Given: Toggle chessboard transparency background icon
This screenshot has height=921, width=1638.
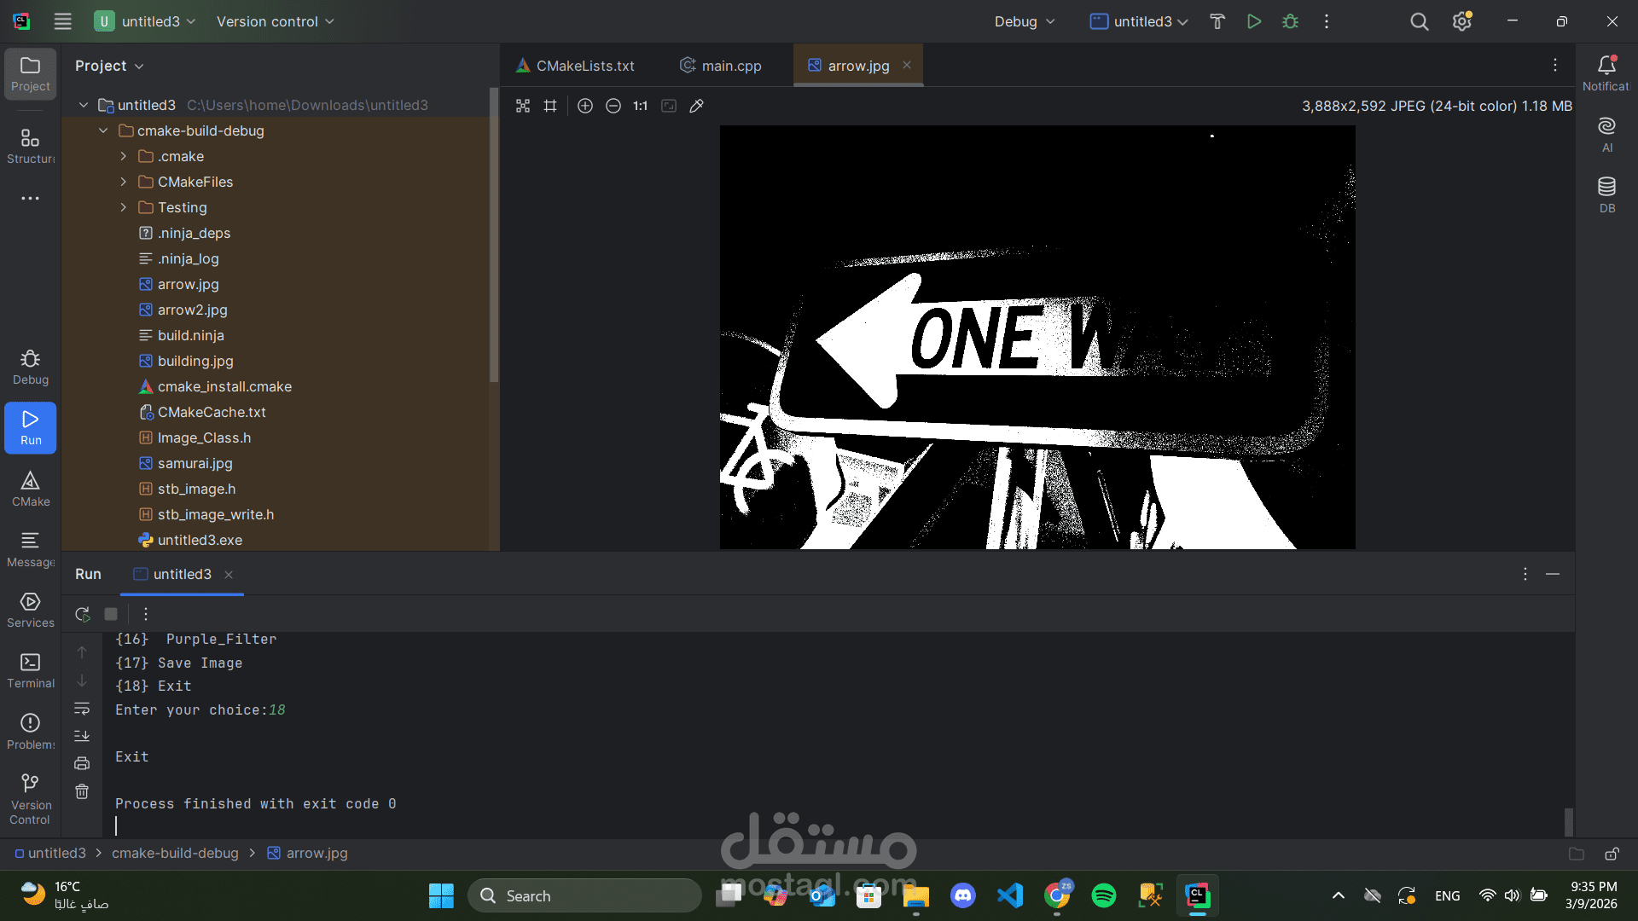Looking at the screenshot, I should [523, 106].
